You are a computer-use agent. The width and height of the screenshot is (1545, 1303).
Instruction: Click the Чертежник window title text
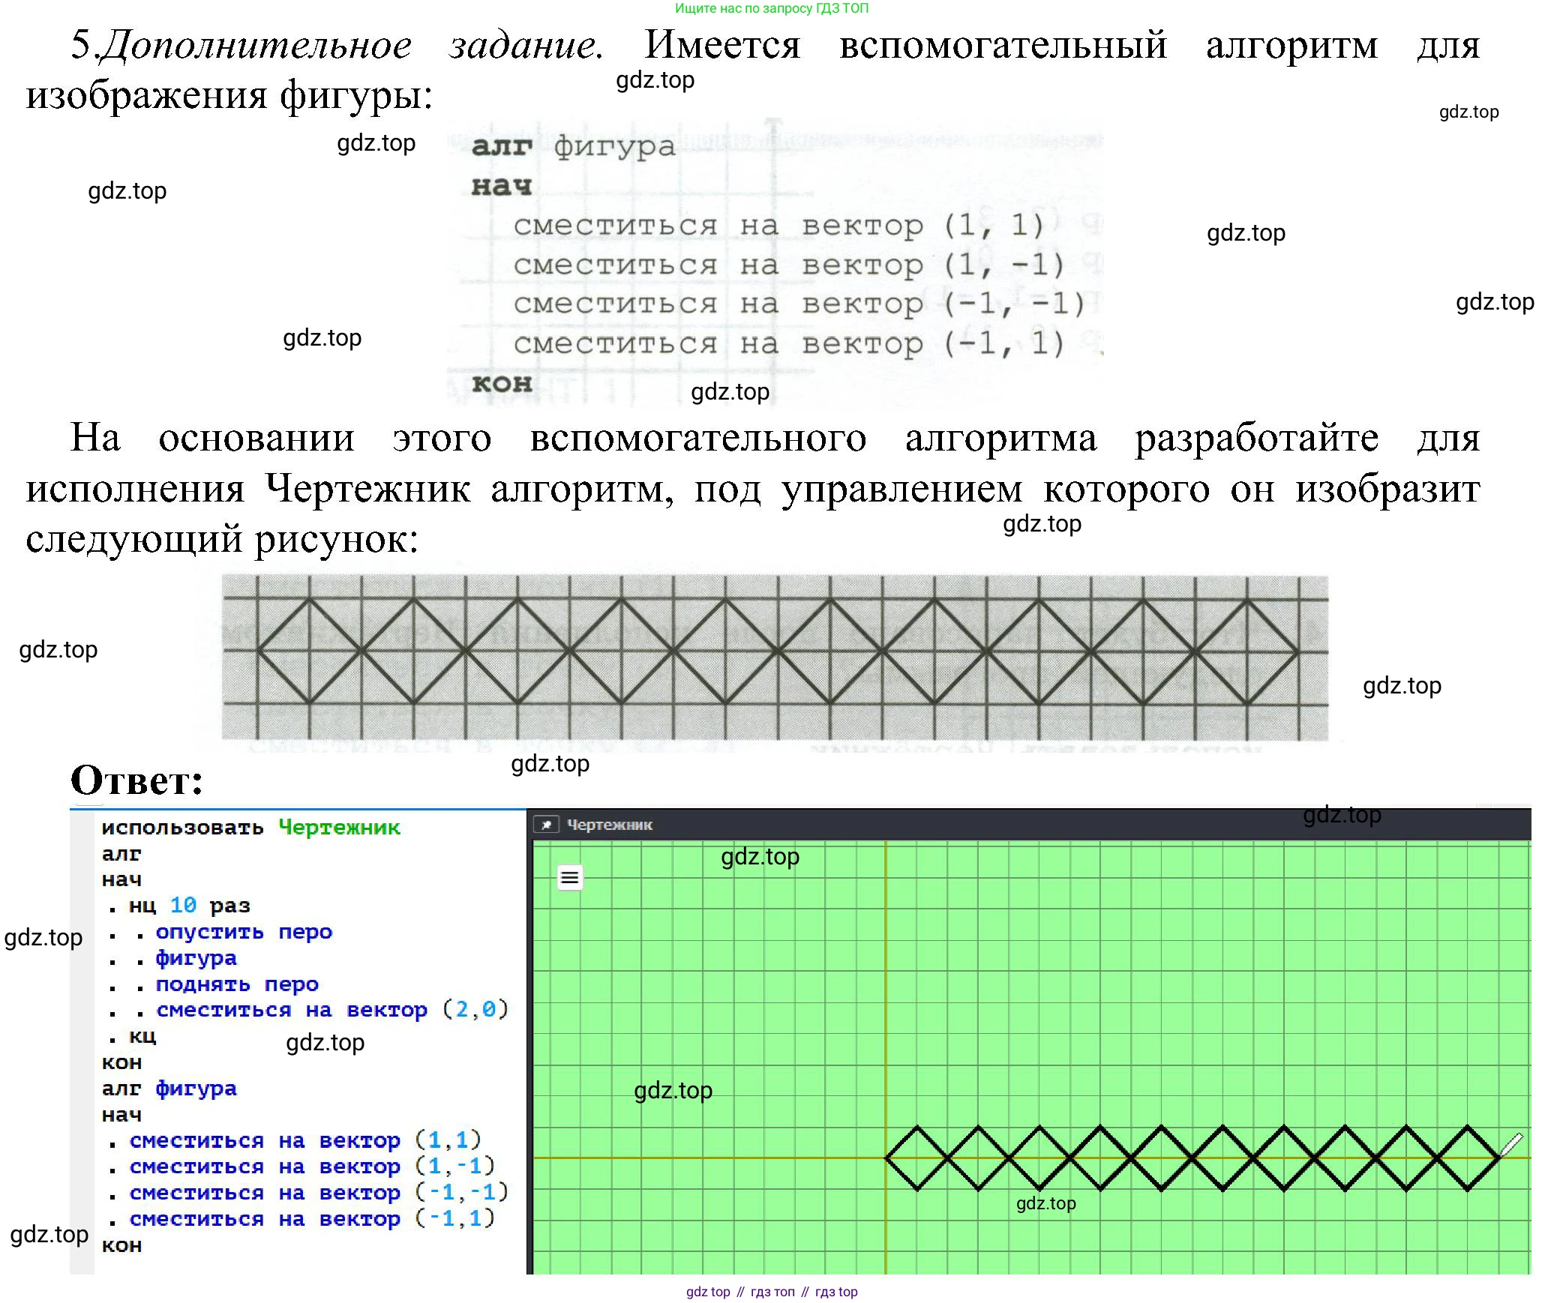pyautogui.click(x=609, y=825)
